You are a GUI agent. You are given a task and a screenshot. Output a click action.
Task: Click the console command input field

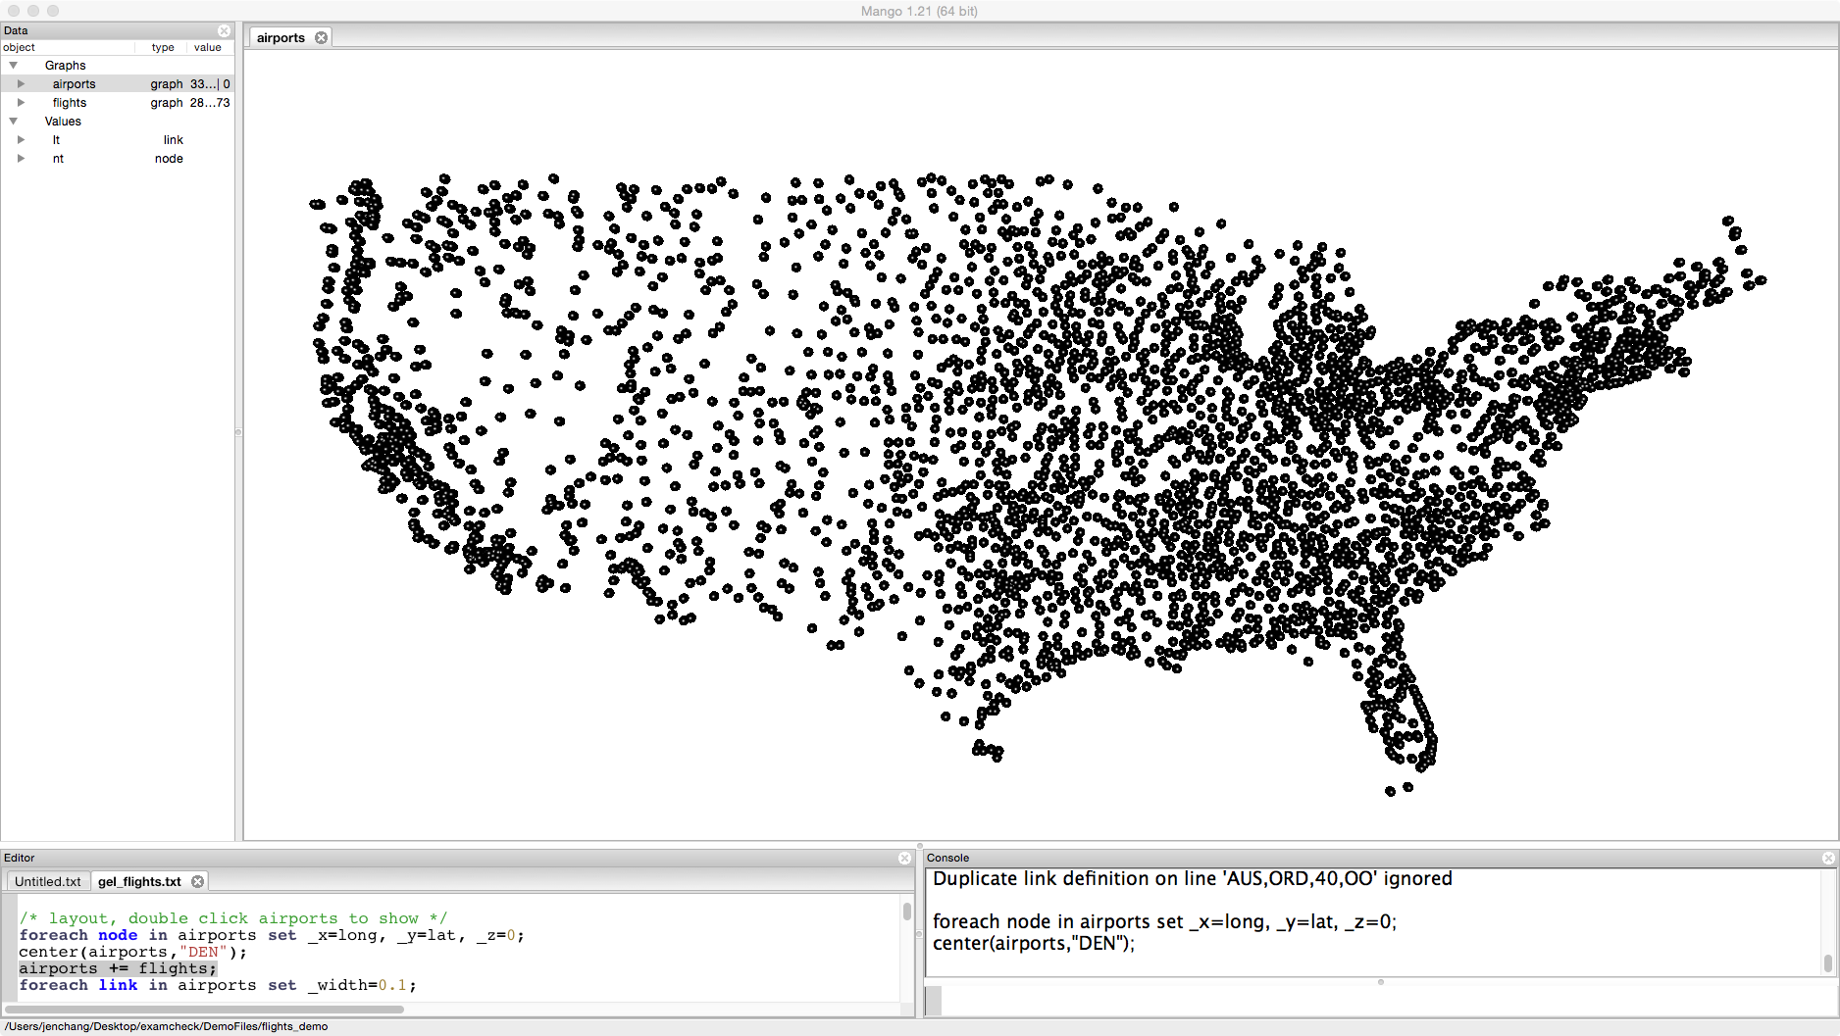tap(1373, 1001)
